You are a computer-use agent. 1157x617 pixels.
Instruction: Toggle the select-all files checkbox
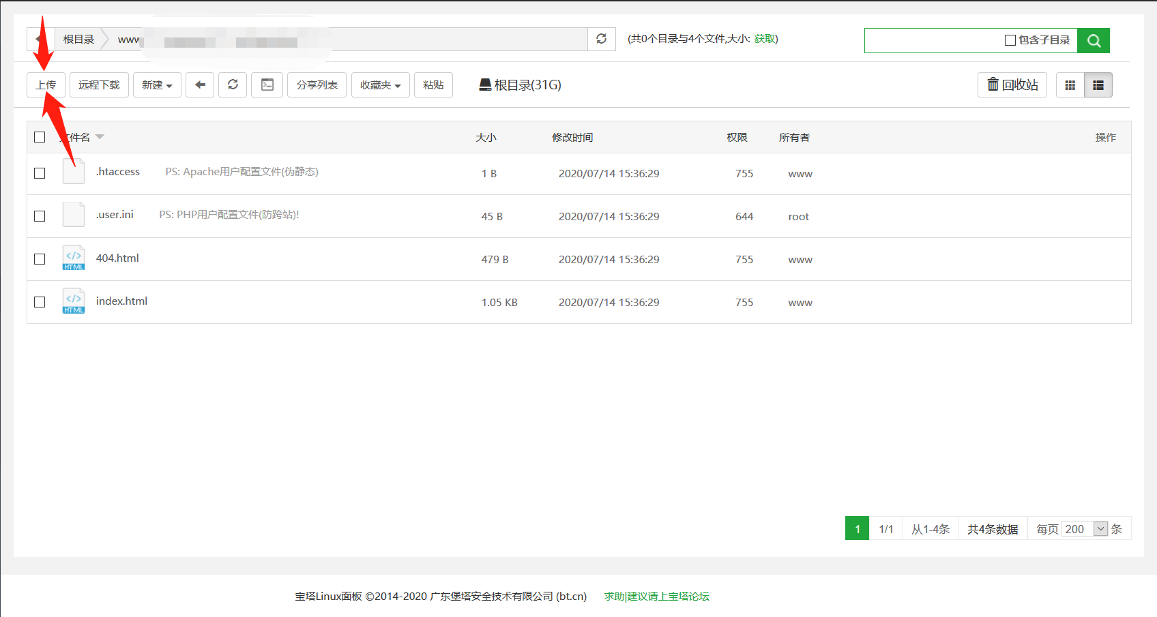40,137
